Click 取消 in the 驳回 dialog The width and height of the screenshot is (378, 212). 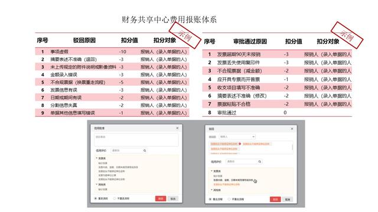(x=288, y=200)
